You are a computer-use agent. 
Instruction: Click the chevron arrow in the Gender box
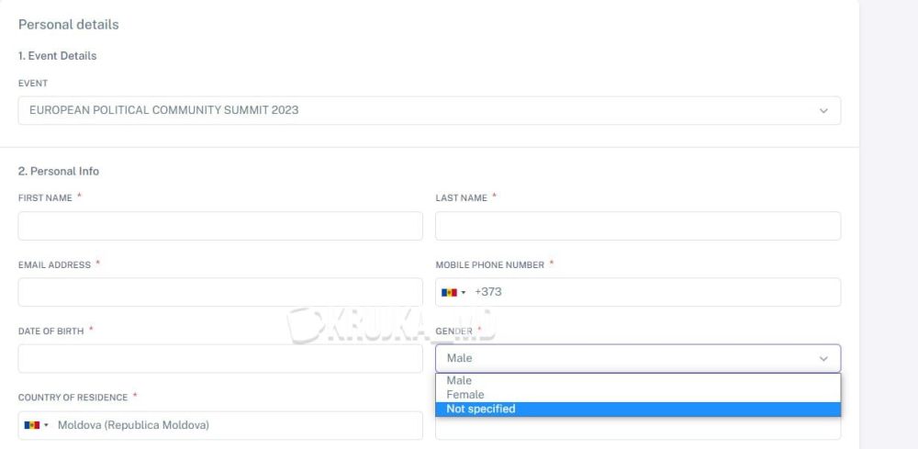click(x=823, y=359)
